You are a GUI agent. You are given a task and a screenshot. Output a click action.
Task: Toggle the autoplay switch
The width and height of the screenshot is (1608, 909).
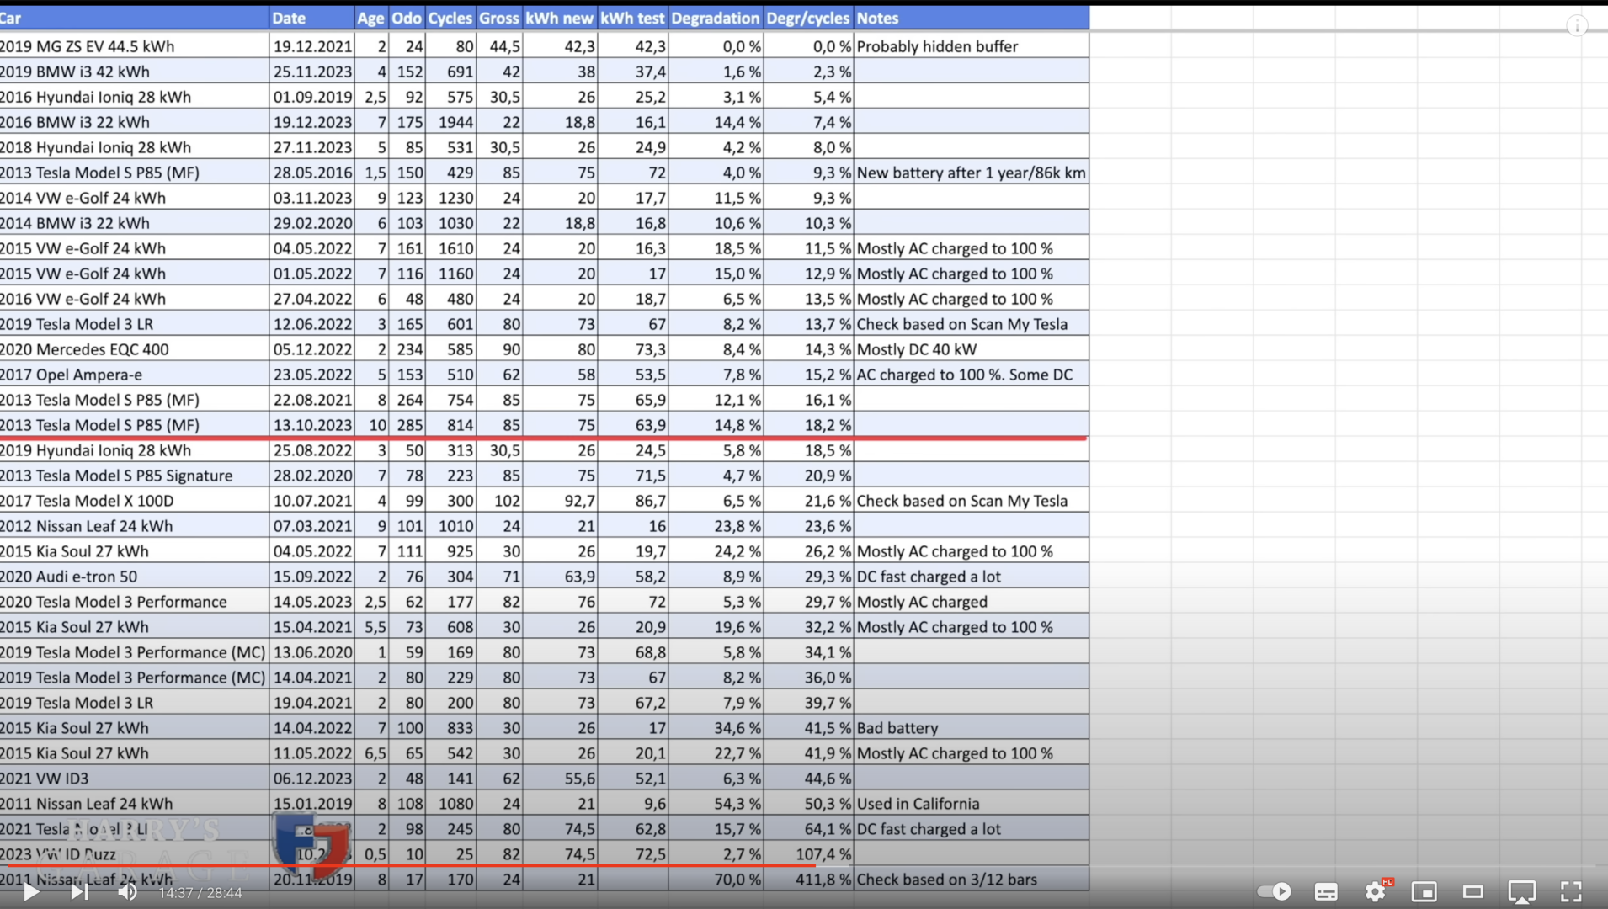(x=1274, y=891)
